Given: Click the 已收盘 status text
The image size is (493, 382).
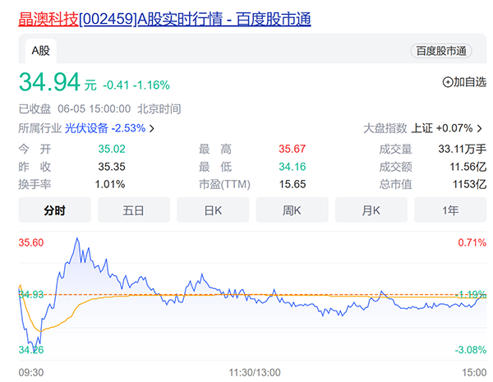Looking at the screenshot, I should pos(35,109).
